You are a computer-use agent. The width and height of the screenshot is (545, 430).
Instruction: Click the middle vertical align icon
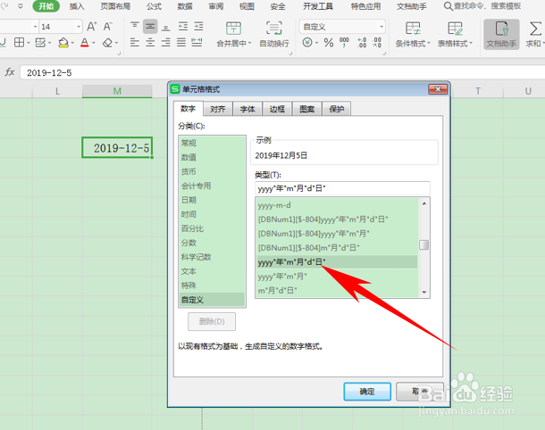150,27
